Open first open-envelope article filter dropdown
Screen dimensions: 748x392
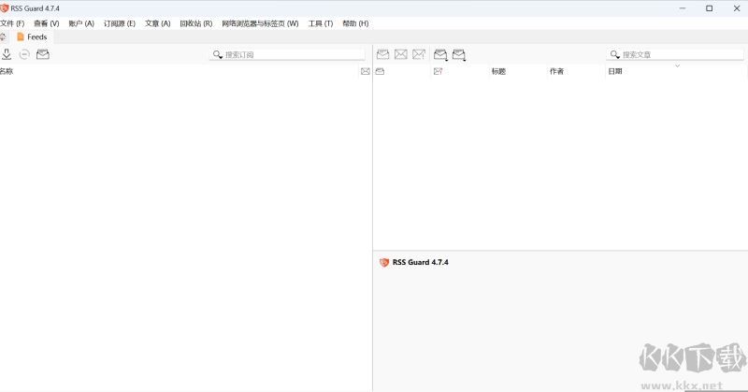click(x=440, y=55)
